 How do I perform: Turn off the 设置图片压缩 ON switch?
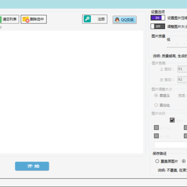coord(158,18)
